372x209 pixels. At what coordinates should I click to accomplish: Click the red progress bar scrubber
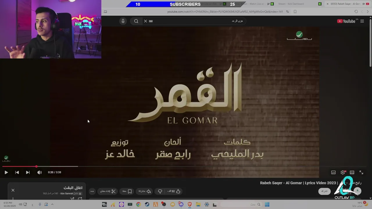point(36,167)
